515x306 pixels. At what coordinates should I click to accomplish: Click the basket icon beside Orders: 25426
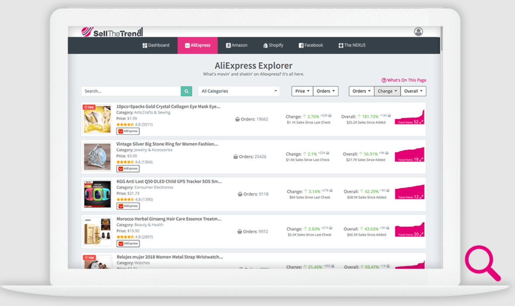235,157
